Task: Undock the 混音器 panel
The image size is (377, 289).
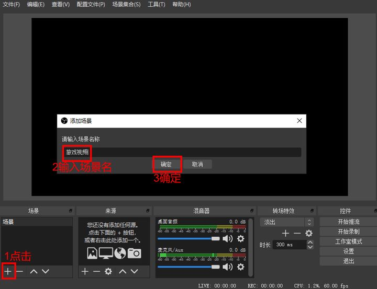Action: 252,211
